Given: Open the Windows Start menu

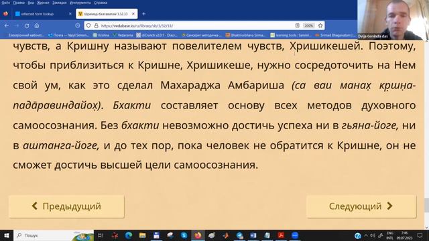Looking at the screenshot, I should pos(6,235).
